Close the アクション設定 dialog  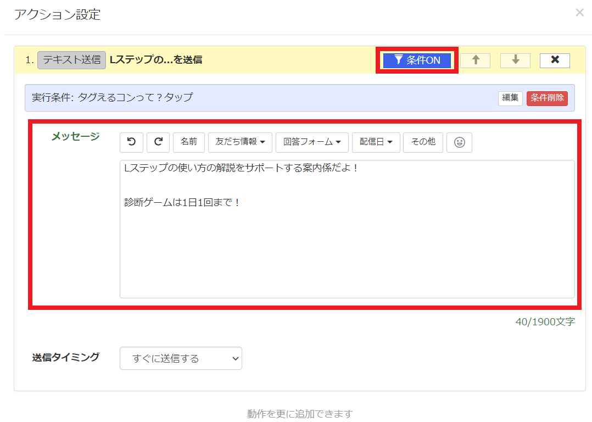[x=579, y=13]
